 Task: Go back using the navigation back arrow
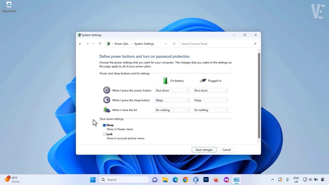[80, 44]
